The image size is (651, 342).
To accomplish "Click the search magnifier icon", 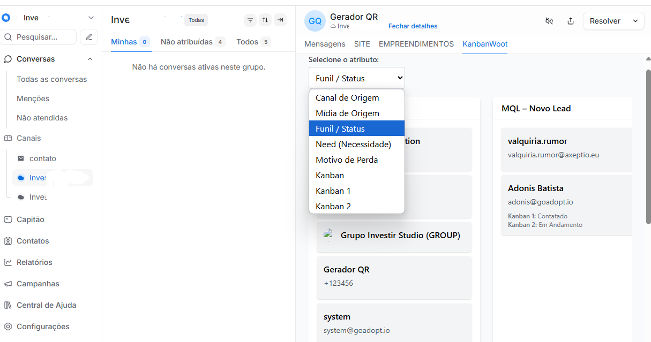I will [x=8, y=37].
